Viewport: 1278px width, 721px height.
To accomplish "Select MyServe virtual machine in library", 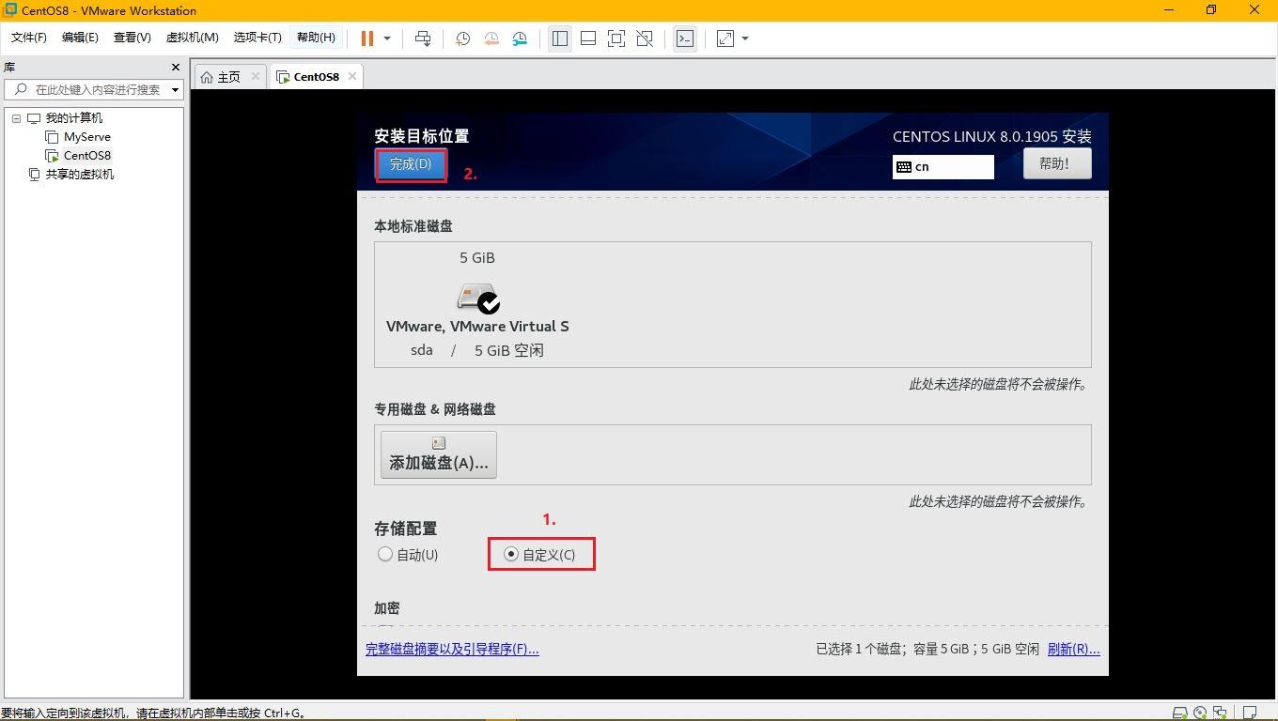I will [86, 136].
